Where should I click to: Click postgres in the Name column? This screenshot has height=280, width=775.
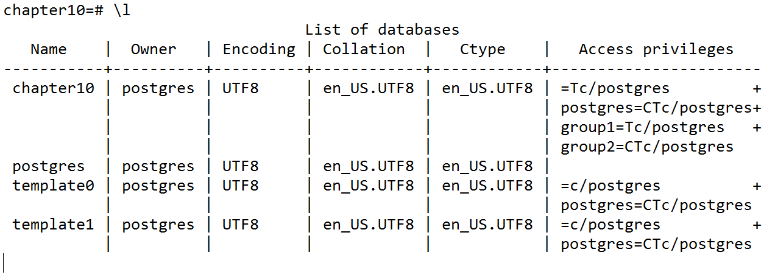[49, 166]
